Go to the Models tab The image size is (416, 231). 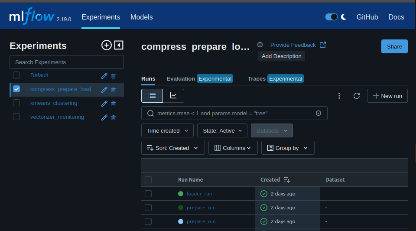(142, 17)
